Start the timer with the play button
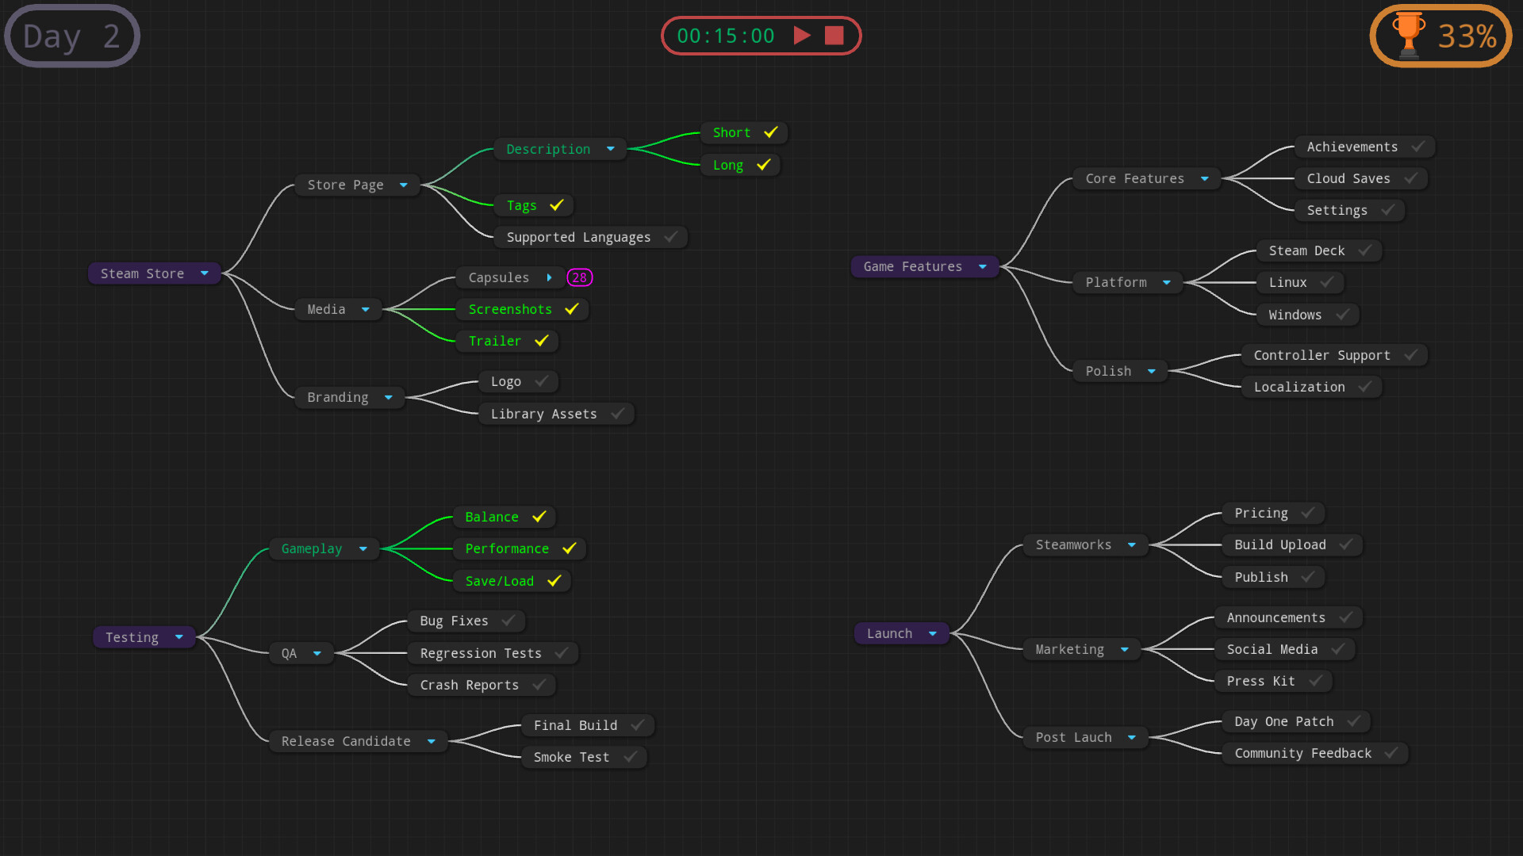The width and height of the screenshot is (1523, 856). click(x=802, y=36)
